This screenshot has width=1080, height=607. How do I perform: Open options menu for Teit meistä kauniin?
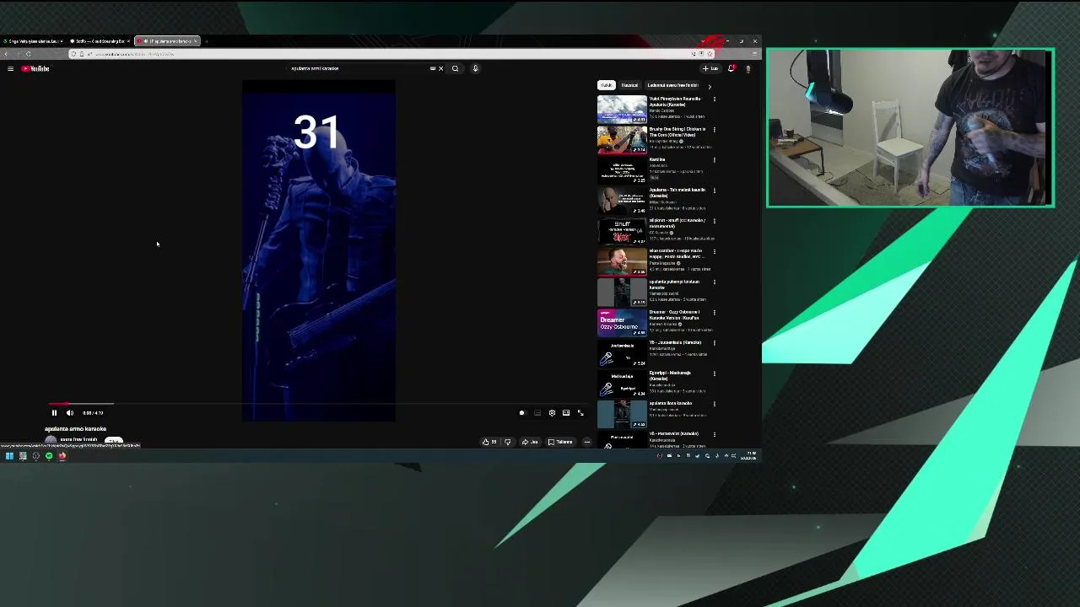coord(714,191)
